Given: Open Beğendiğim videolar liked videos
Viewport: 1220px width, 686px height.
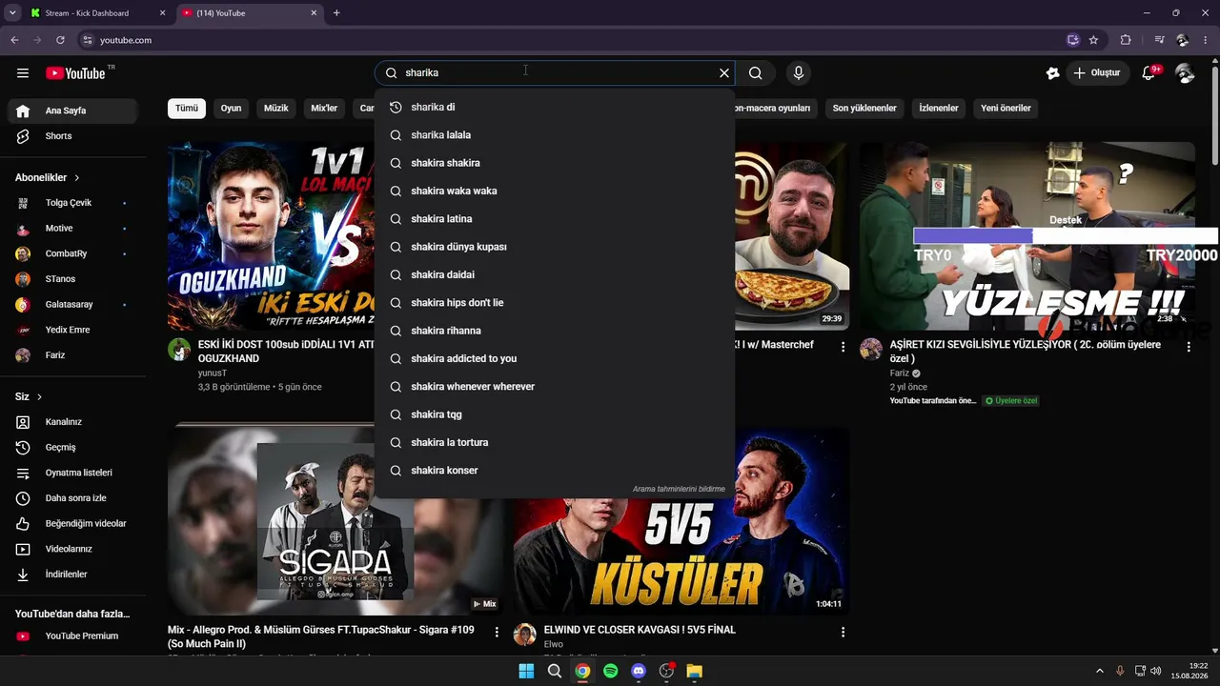Looking at the screenshot, I should tap(71, 524).
